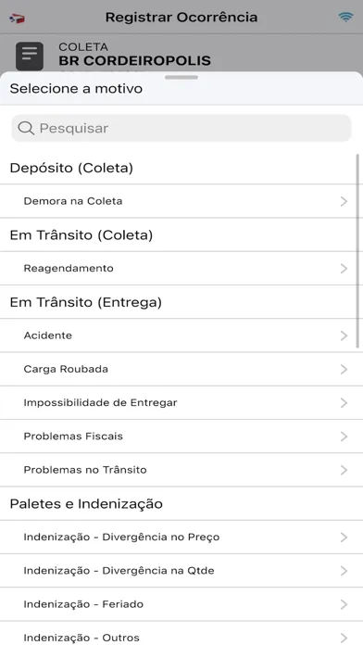The width and height of the screenshot is (363, 645).
Task: Open the chevron next to Reagendamento
Action: pos(344,269)
